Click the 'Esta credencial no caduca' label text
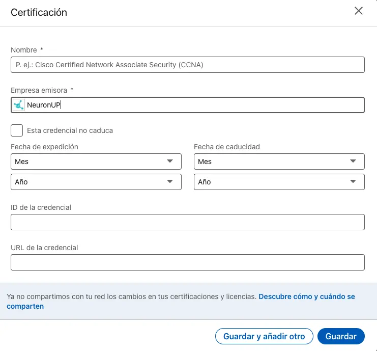The image size is (377, 351). click(x=70, y=130)
